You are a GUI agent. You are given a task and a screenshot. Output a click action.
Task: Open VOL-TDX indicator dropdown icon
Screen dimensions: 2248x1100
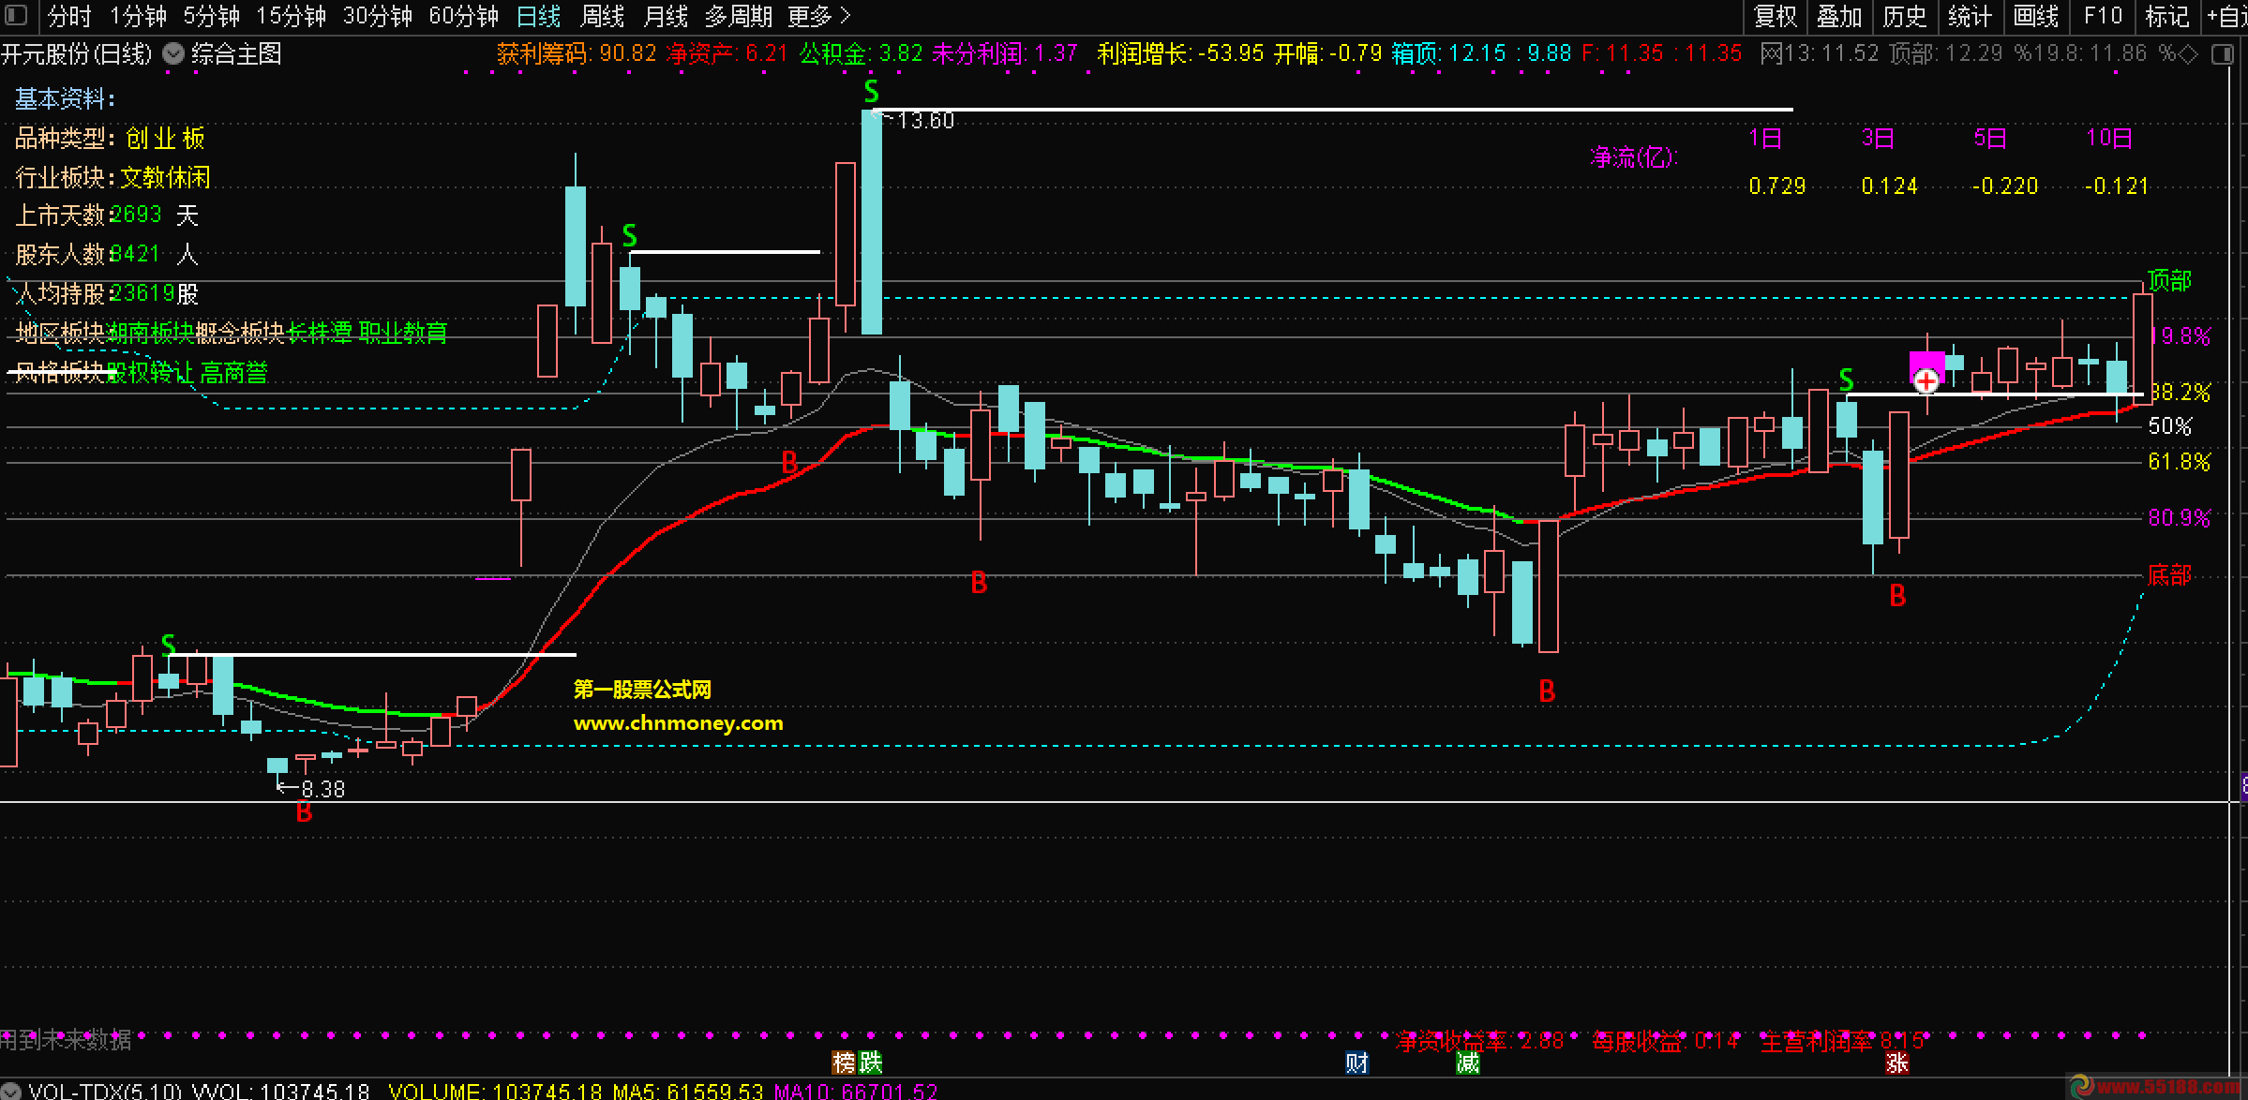9,1091
